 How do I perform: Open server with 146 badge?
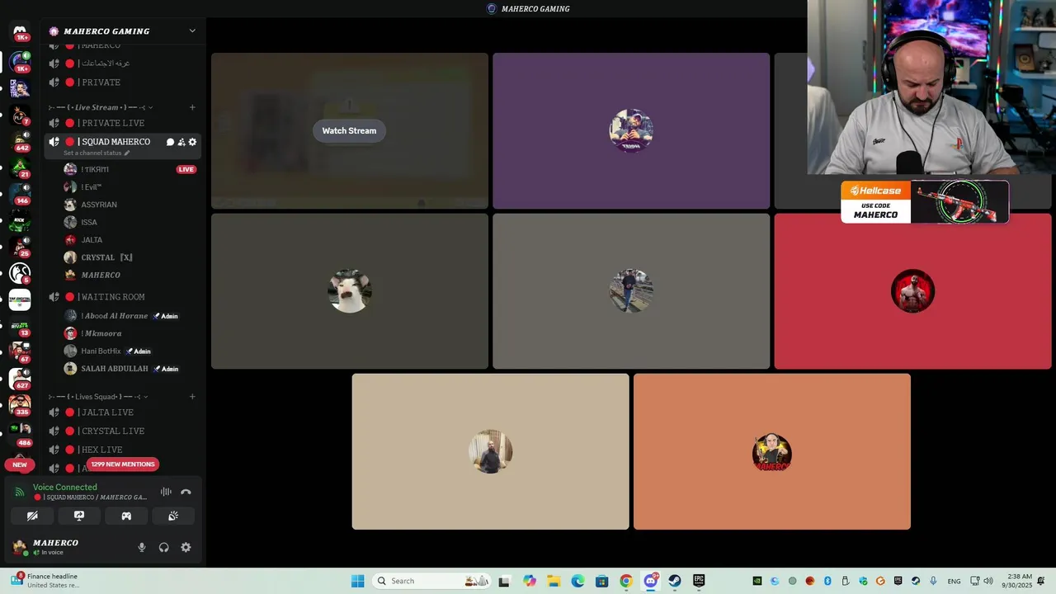click(20, 194)
